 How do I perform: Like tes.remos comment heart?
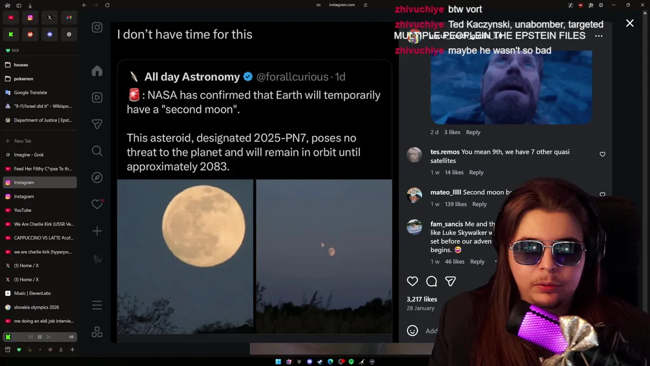click(x=602, y=154)
